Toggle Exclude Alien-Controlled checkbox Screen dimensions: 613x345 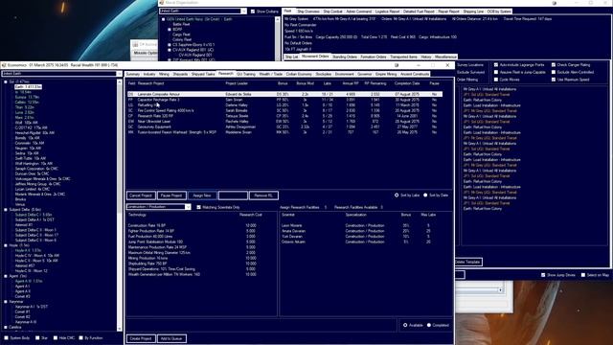[x=554, y=73]
